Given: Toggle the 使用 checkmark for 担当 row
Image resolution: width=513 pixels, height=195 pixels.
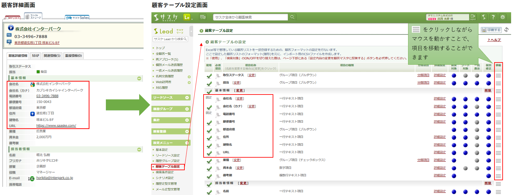Looking at the screenshot, I should point(209,84).
